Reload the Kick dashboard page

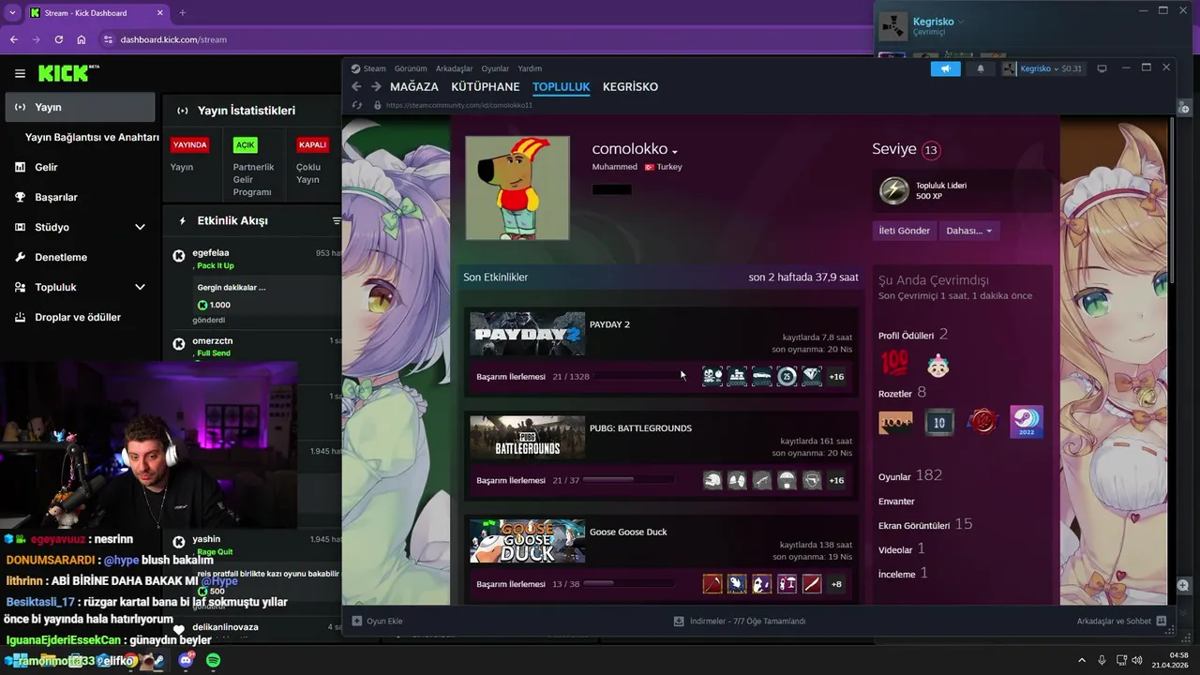tap(59, 39)
